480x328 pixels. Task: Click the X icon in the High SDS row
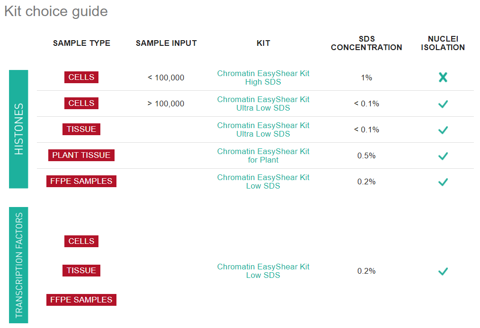click(443, 78)
